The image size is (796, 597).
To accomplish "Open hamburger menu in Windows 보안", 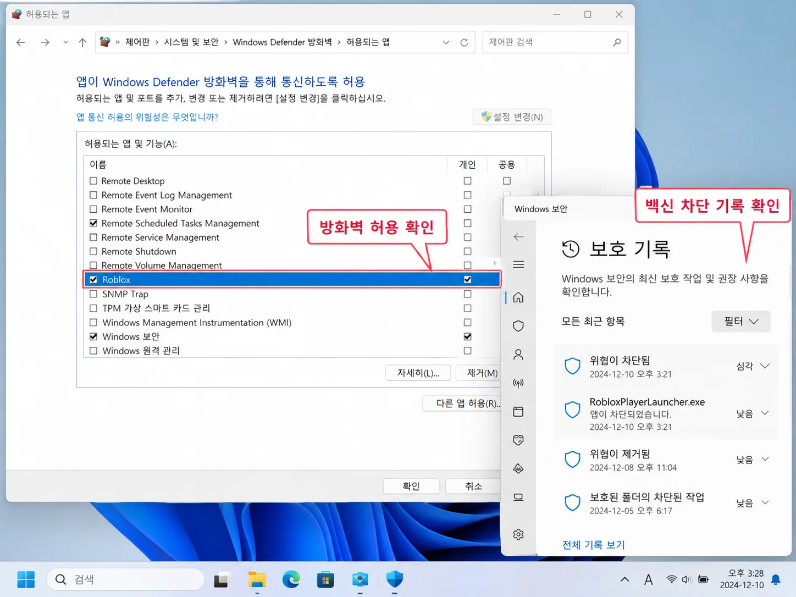I will tap(518, 265).
